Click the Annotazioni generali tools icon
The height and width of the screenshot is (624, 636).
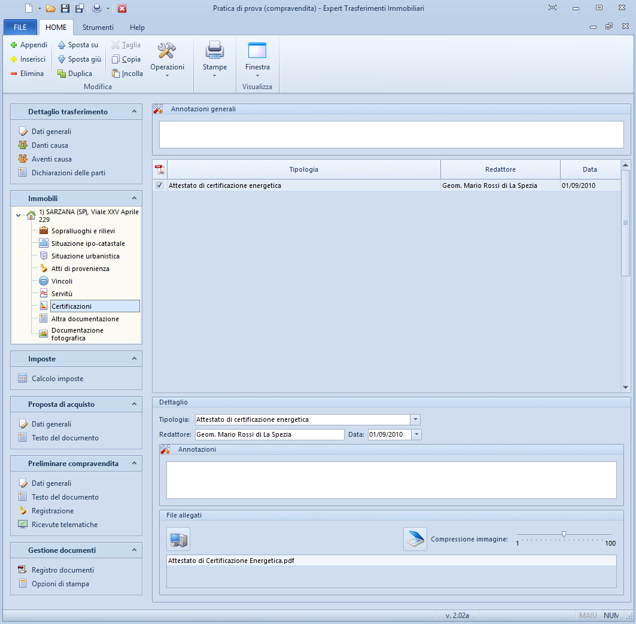(x=158, y=109)
